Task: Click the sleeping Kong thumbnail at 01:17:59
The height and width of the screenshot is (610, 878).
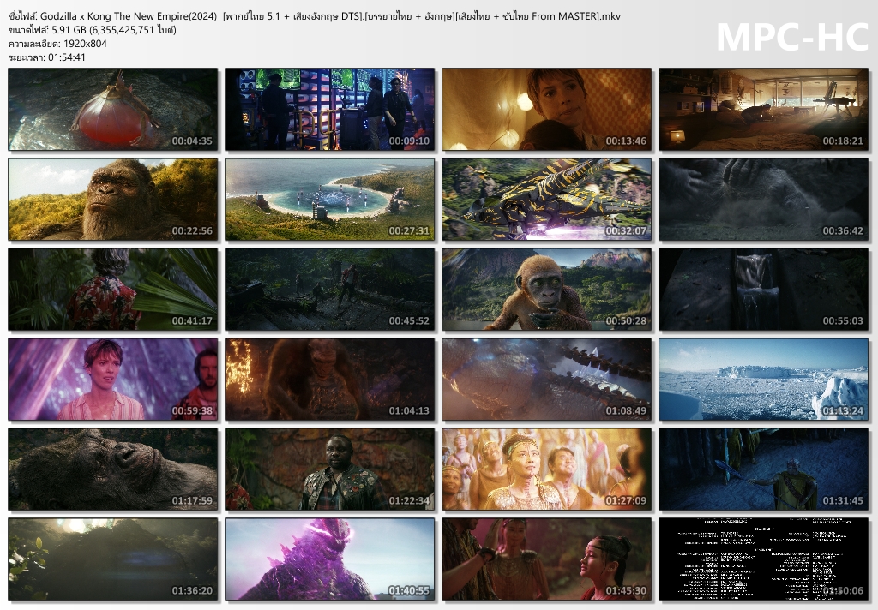Action: (x=113, y=469)
